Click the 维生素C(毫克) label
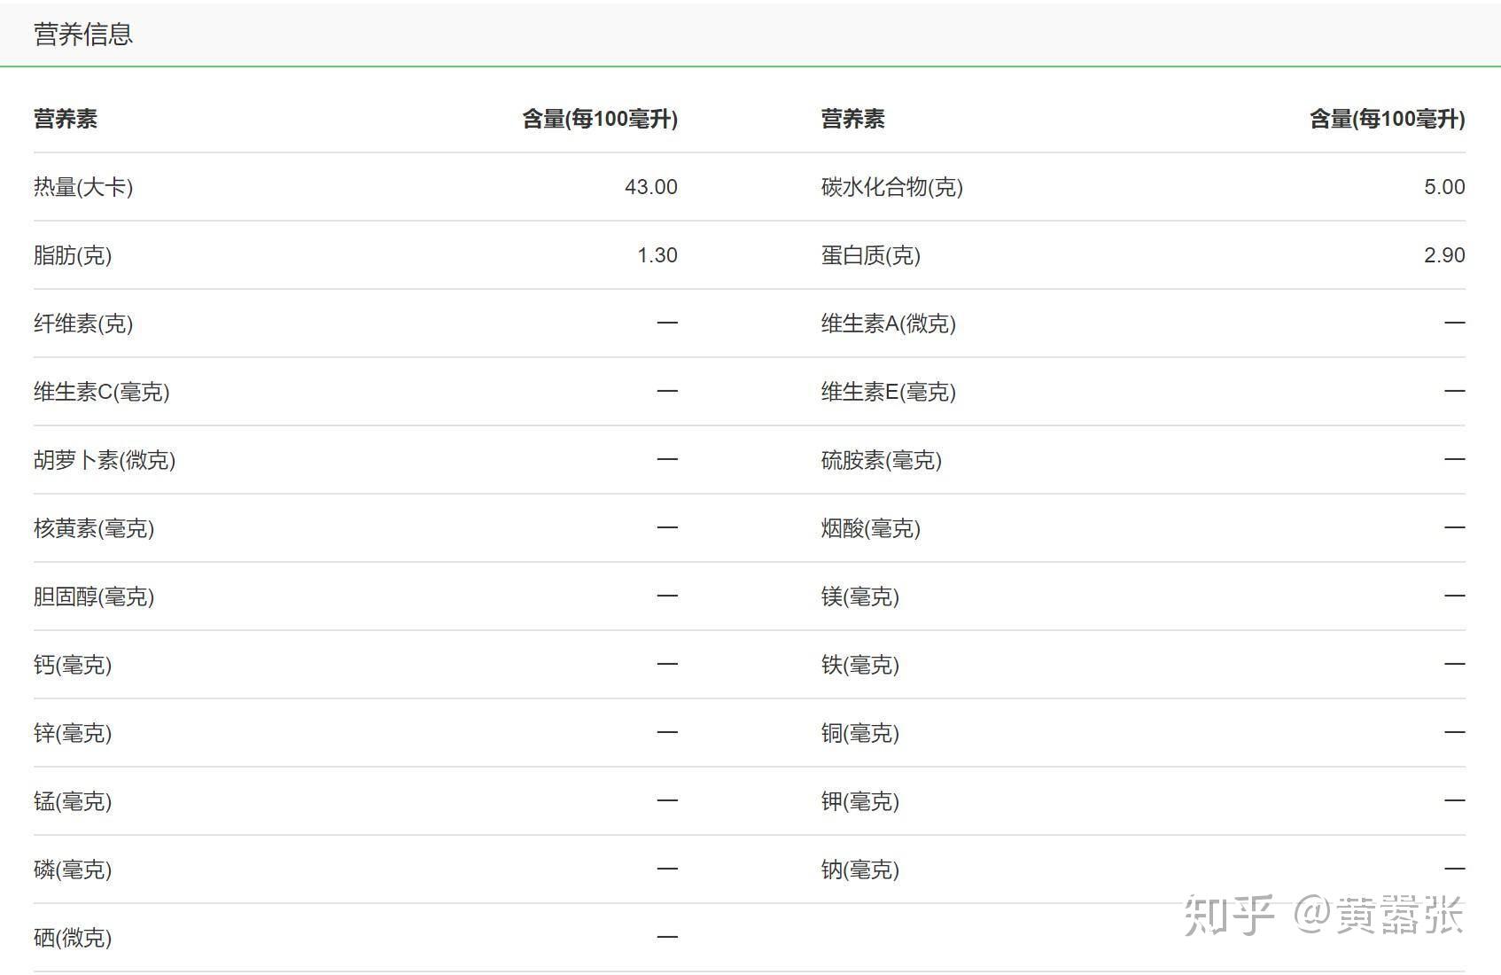Image resolution: width=1501 pixels, height=975 pixels. click(101, 392)
